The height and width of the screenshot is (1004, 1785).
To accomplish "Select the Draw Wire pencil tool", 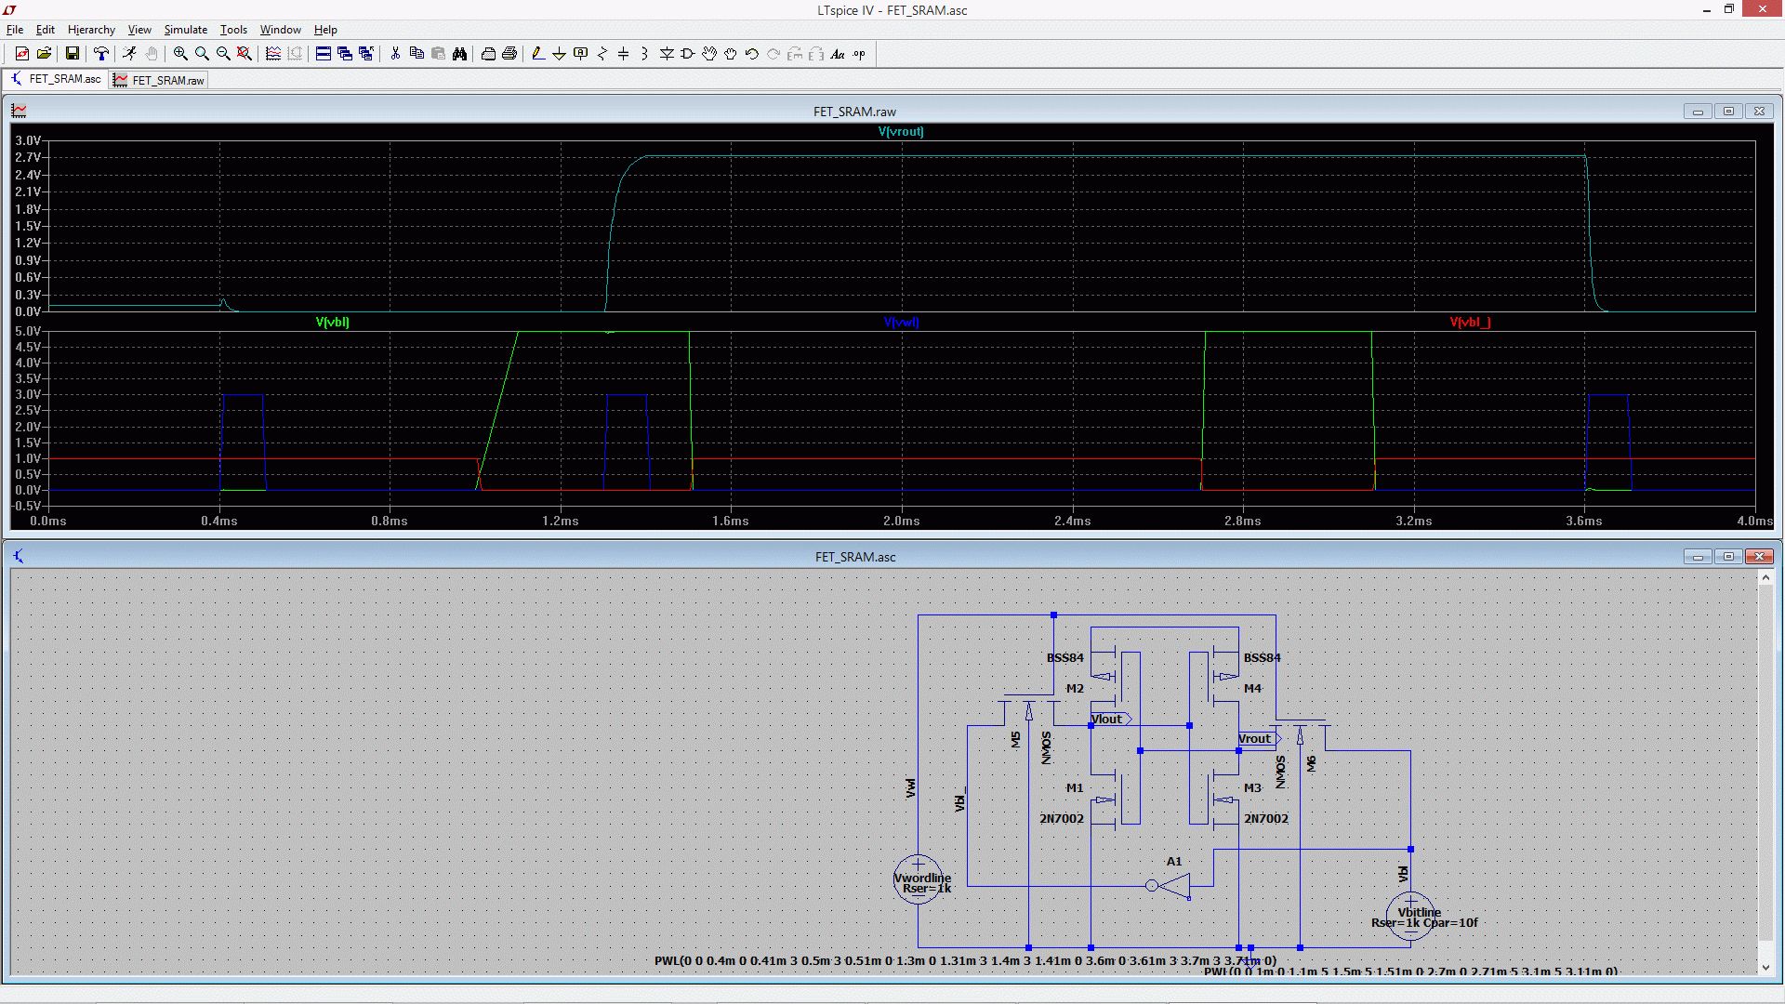I will 537,54.
